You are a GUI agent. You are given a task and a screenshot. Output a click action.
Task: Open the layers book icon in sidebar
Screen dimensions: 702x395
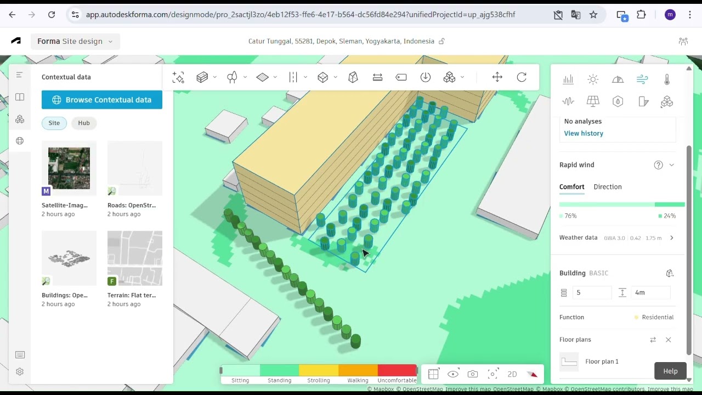pos(20,97)
